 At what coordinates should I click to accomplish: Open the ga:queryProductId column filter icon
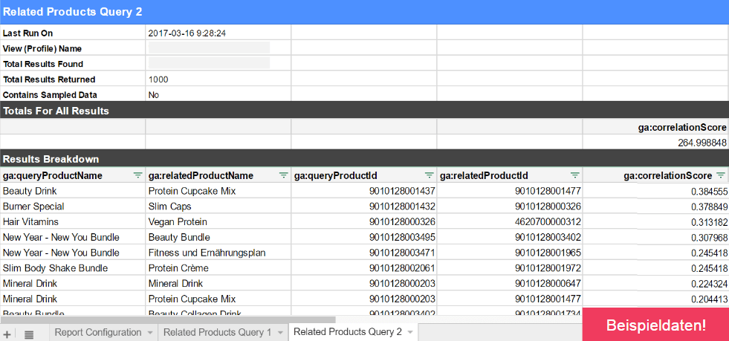pyautogui.click(x=429, y=176)
